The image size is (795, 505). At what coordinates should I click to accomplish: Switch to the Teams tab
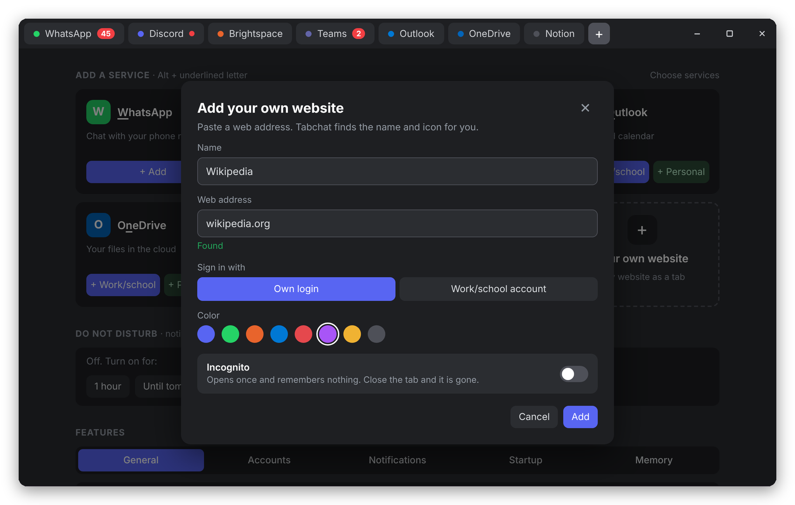point(335,34)
